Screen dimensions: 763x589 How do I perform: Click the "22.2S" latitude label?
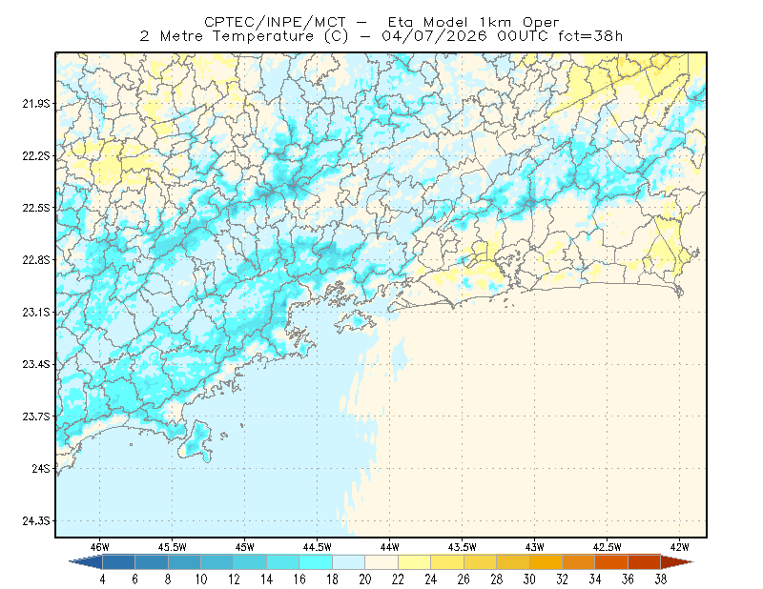point(36,155)
